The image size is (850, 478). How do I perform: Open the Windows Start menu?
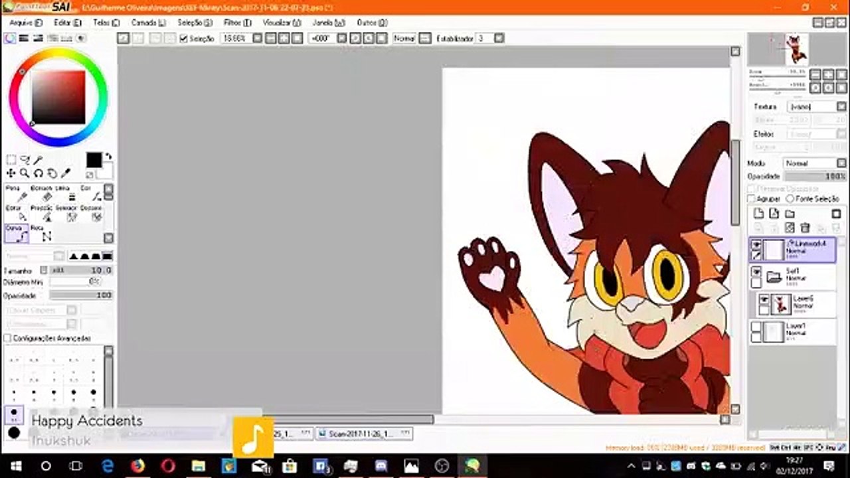(15, 465)
